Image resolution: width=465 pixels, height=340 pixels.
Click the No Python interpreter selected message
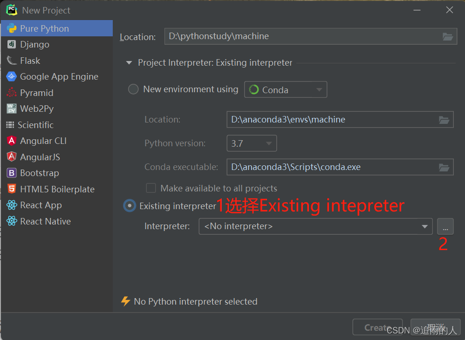click(195, 301)
